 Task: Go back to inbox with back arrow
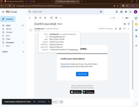click(30, 18)
